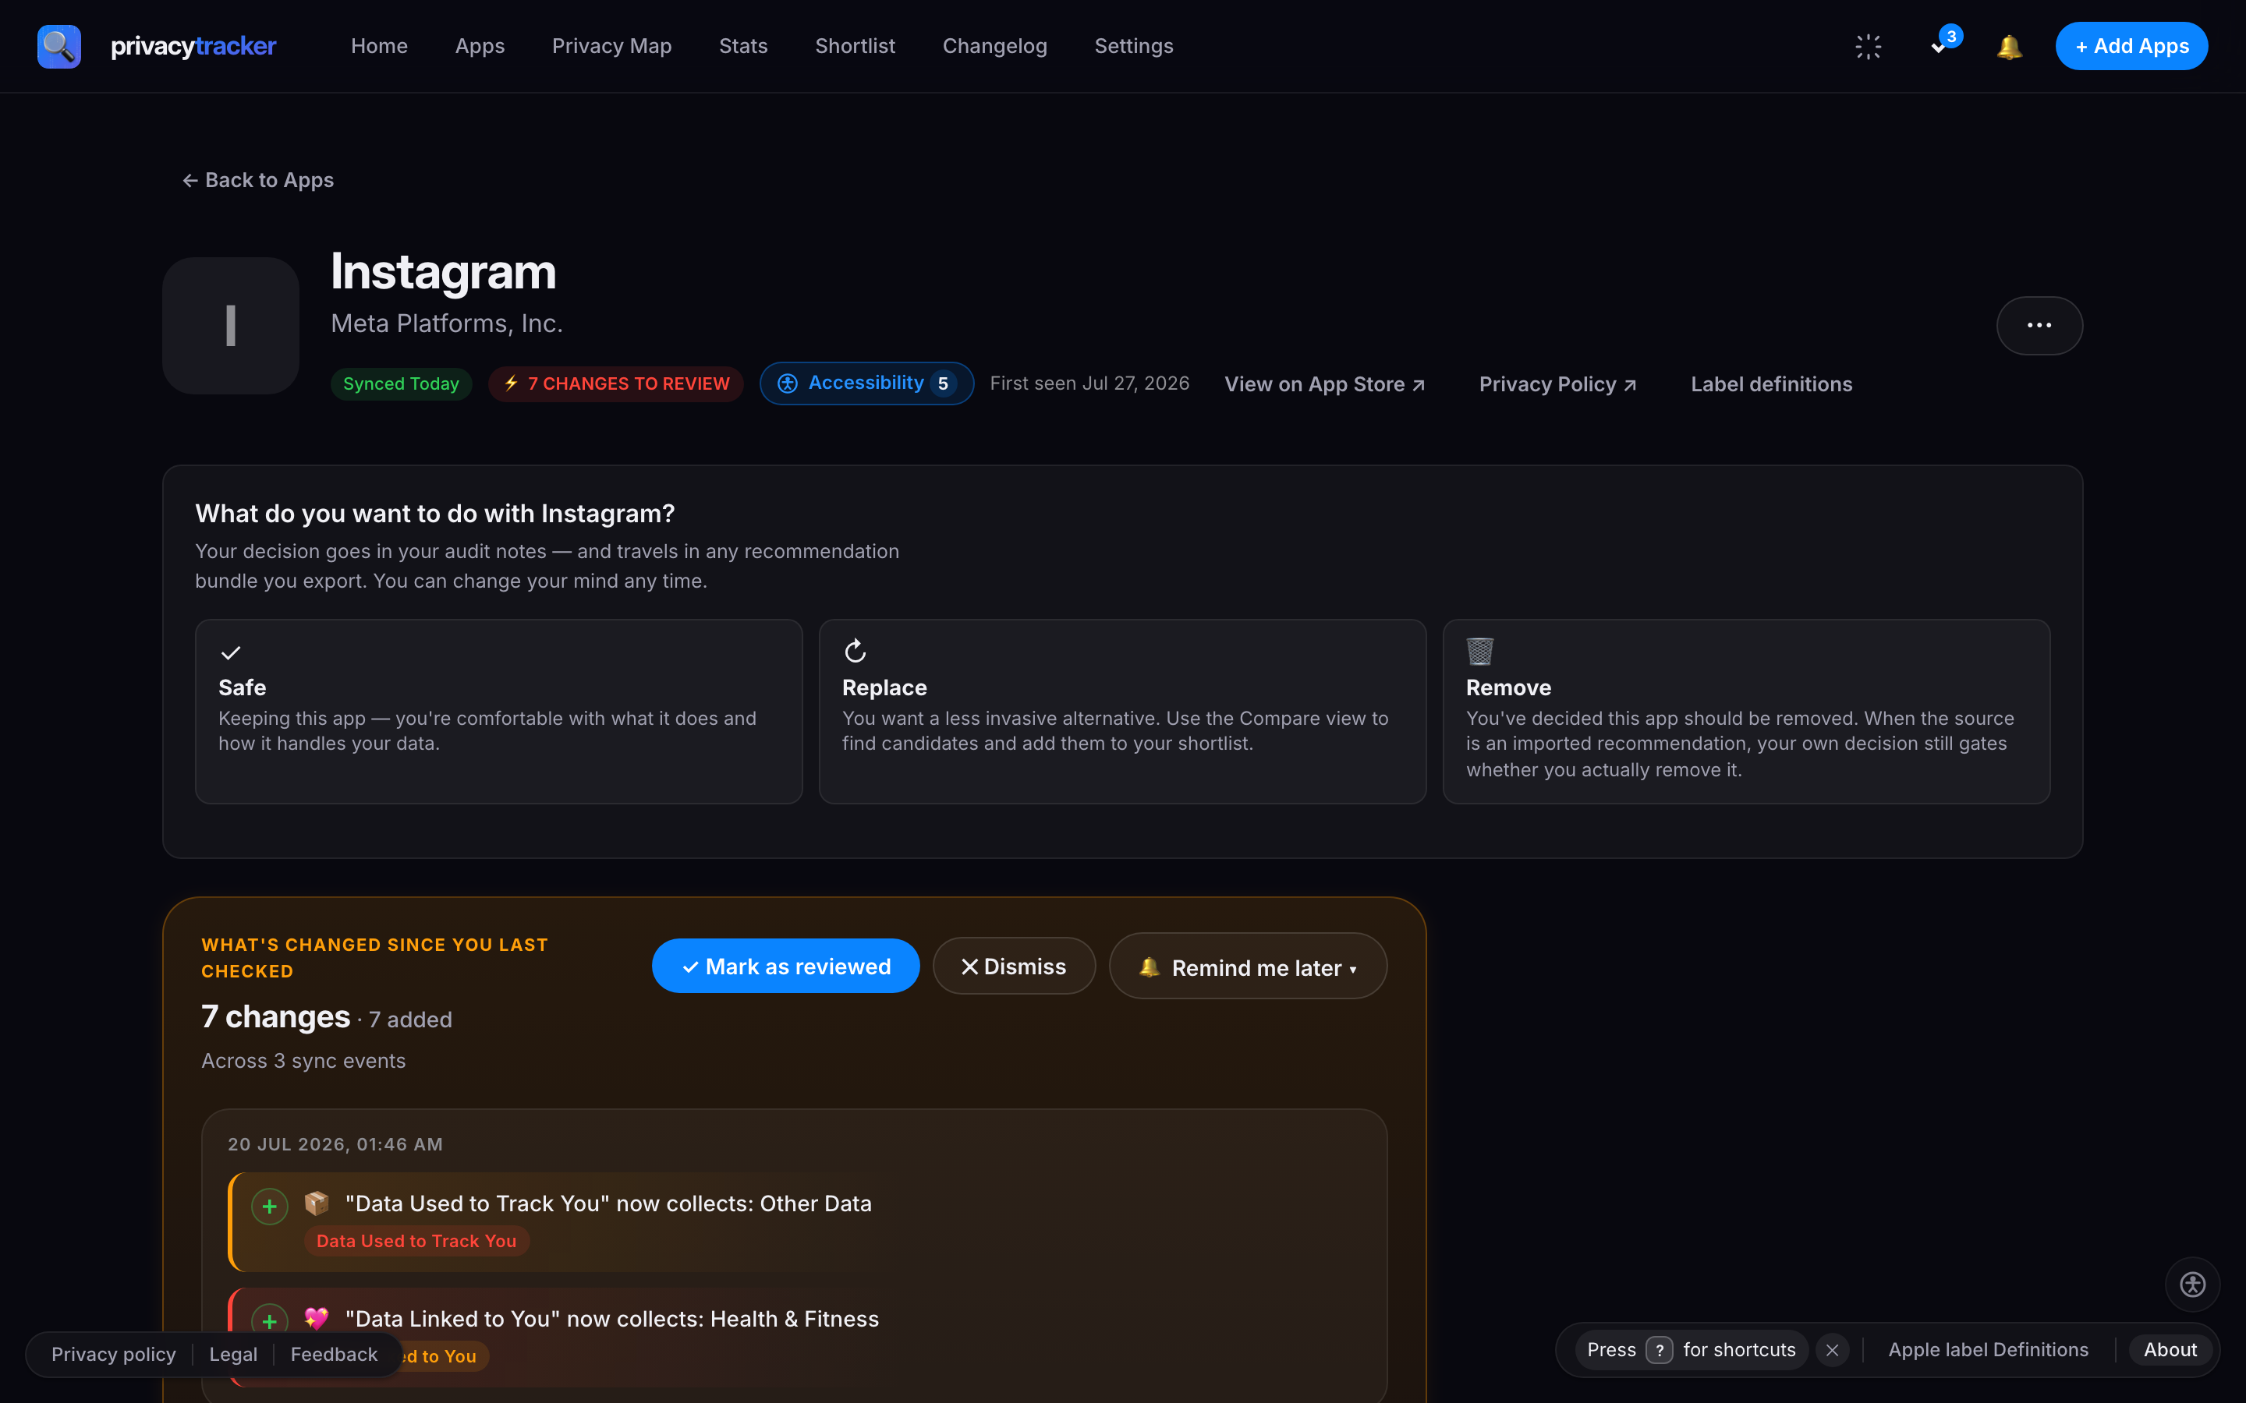Expand the Remind me later dropdown
2246x1403 pixels.
(x=1247, y=966)
